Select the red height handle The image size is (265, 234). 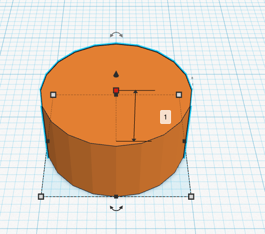pyautogui.click(x=116, y=91)
